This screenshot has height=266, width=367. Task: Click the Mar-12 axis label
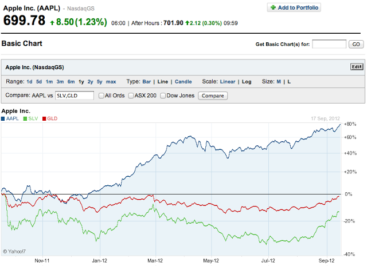point(155,261)
